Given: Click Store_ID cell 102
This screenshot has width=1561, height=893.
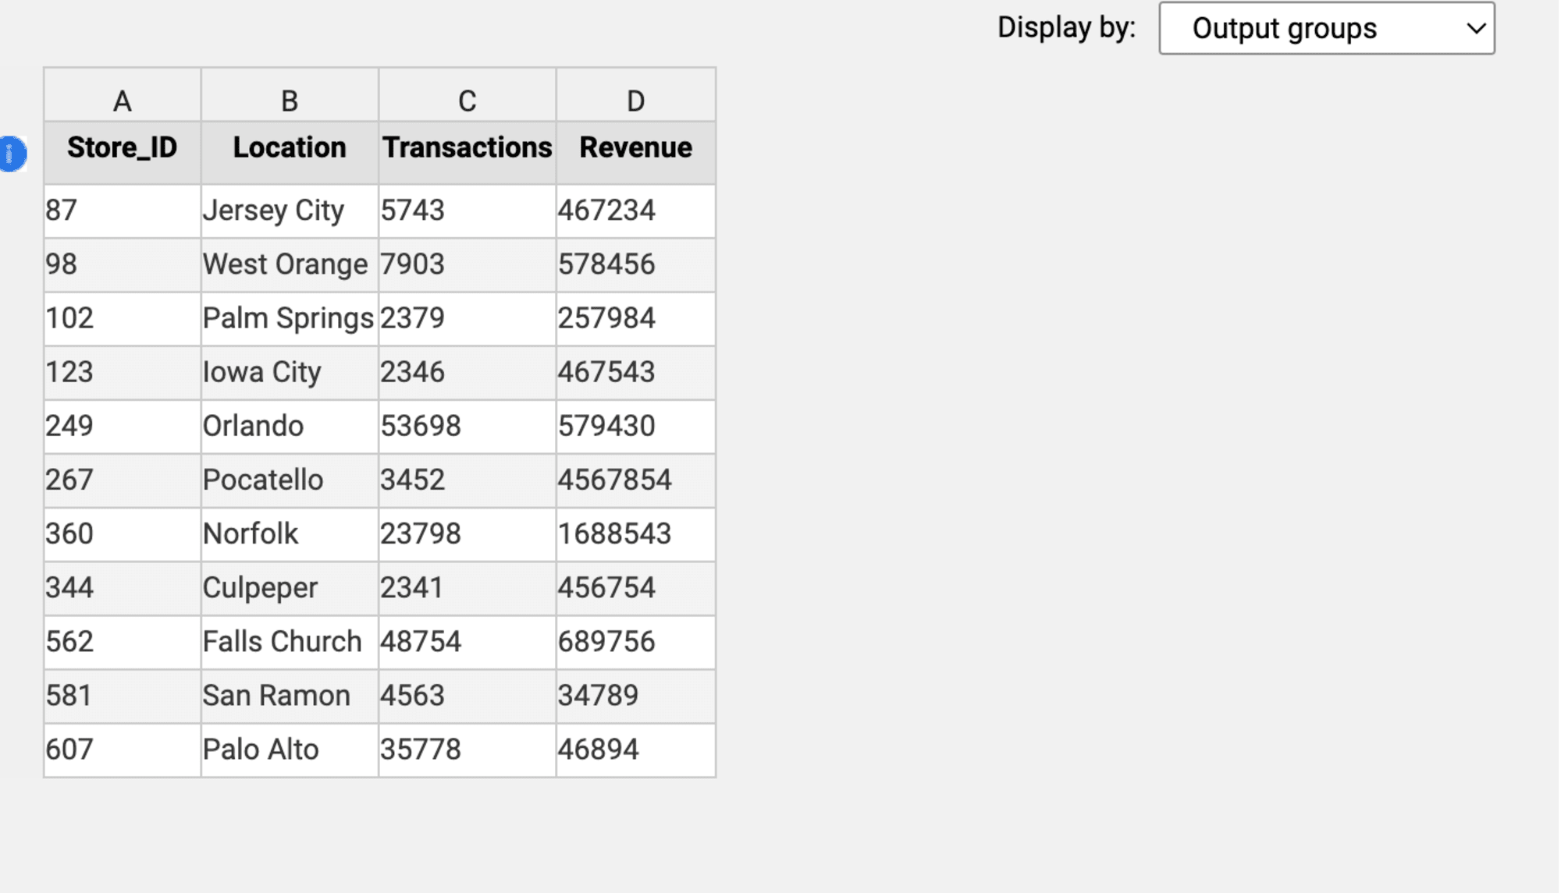Looking at the screenshot, I should (x=123, y=319).
